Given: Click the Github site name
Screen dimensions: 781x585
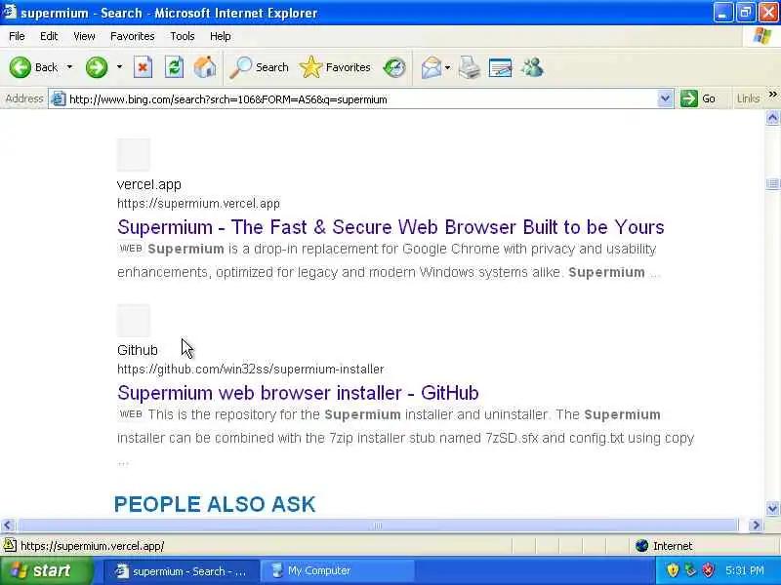Looking at the screenshot, I should 138,350.
